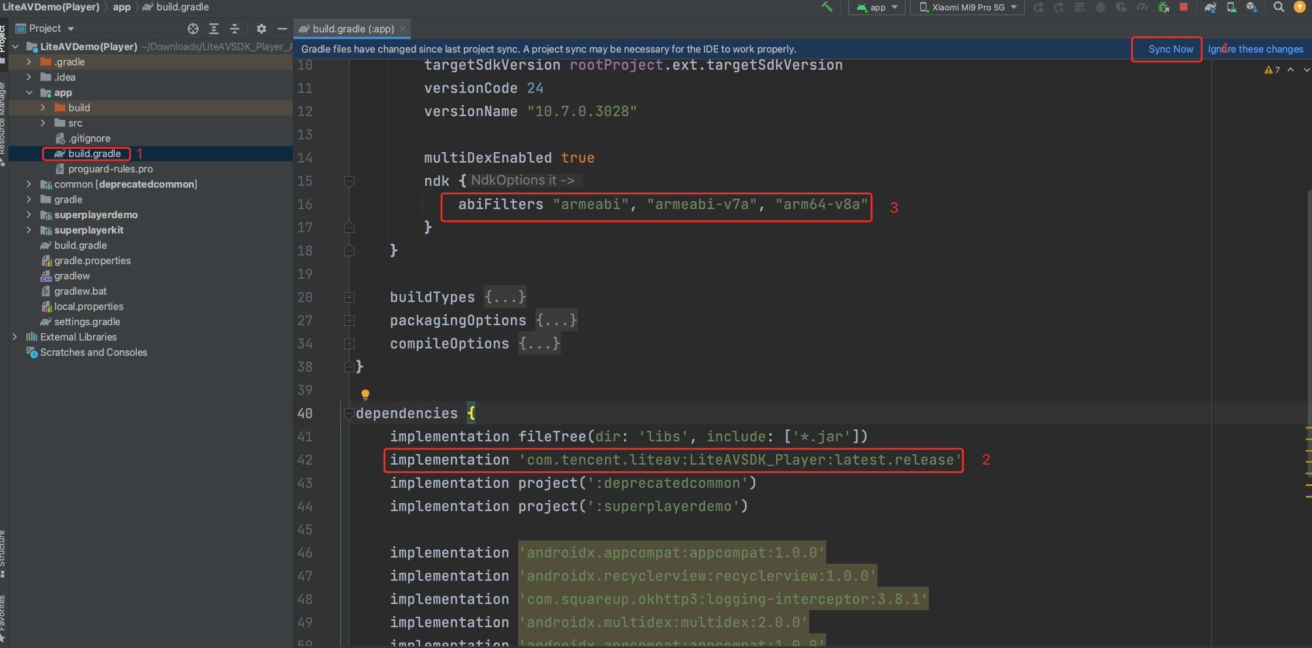This screenshot has width=1312, height=648.
Task: Click 'app' in the breadcrumb bar
Action: (122, 7)
